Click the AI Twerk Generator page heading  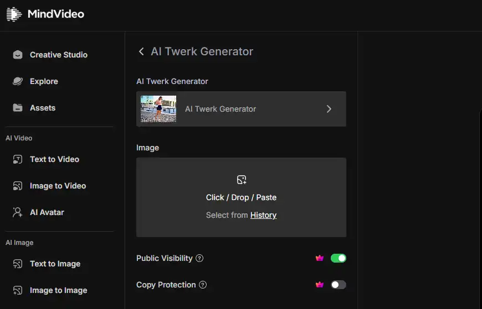coord(202,51)
